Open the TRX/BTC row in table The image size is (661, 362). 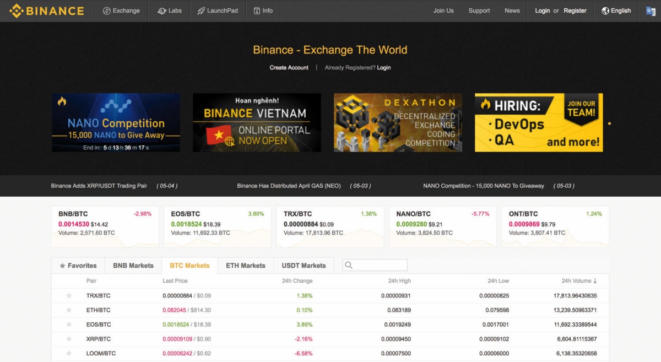point(330,296)
